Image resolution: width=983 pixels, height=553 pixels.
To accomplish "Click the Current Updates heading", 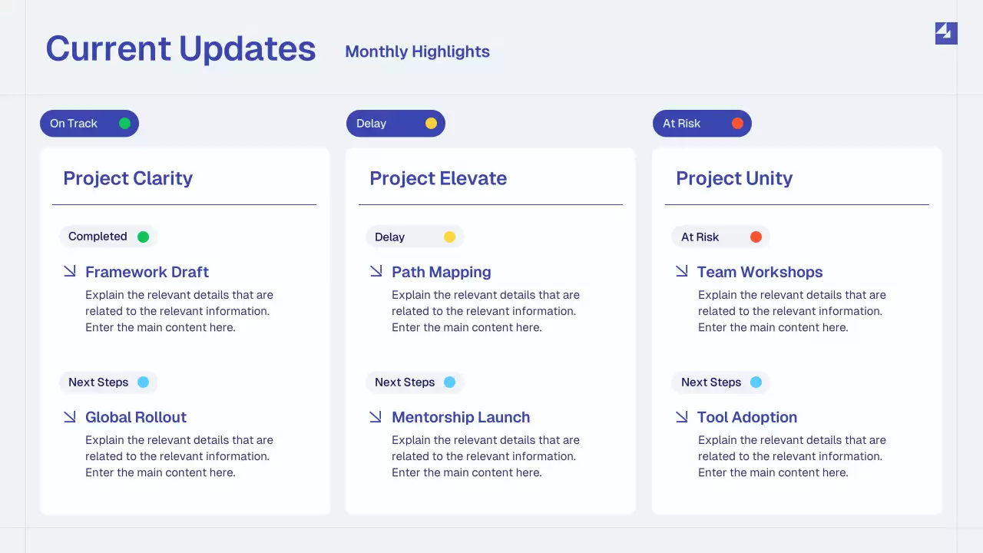I will pyautogui.click(x=180, y=48).
